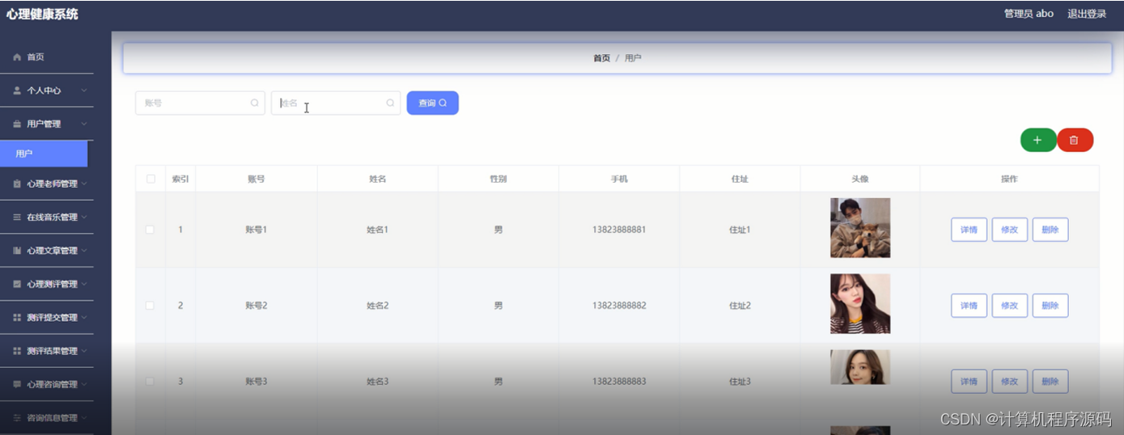Viewport: 1124px width, 435px height.
Task: Expand the 心理咨询管理 chevron
Action: [x=83, y=385]
